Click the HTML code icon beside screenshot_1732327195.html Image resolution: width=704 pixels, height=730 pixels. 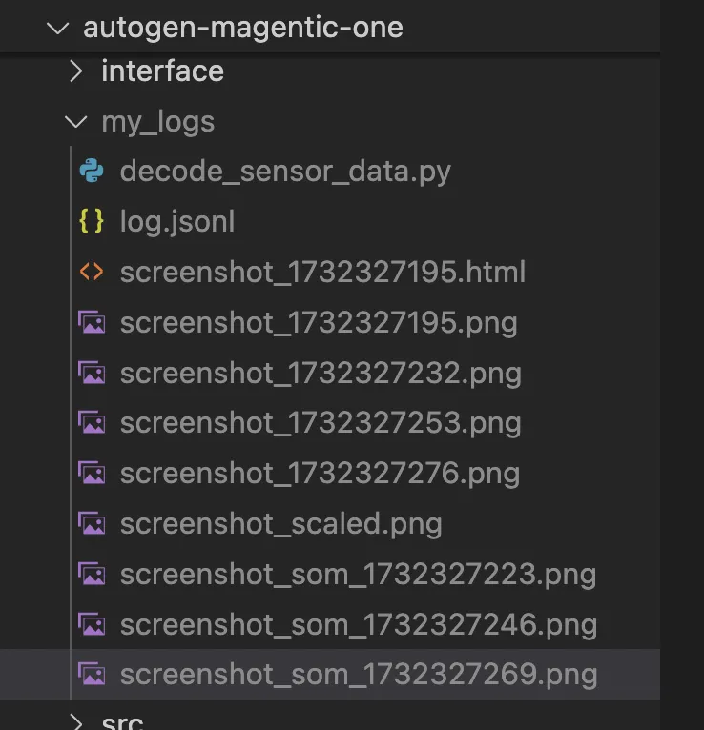point(92,272)
